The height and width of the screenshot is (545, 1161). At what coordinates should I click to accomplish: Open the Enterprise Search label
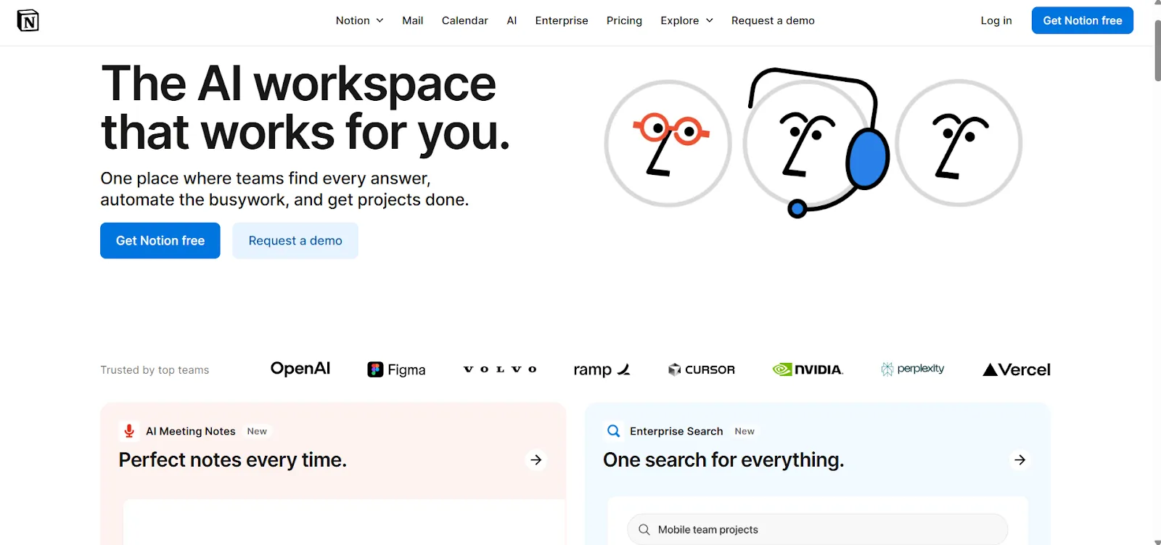tap(676, 431)
